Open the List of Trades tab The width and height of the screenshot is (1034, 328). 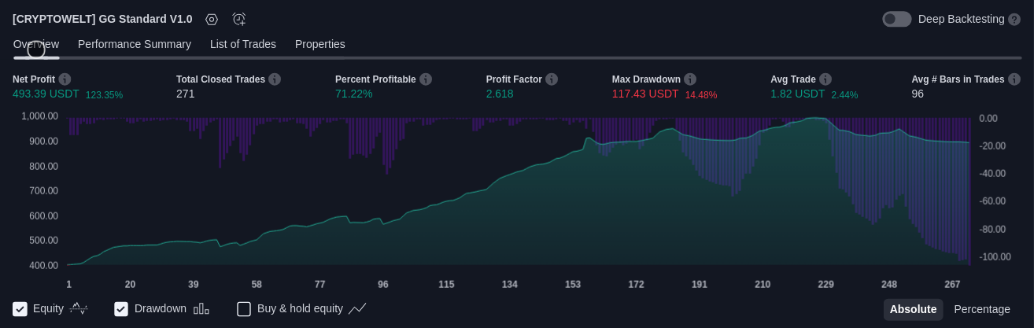click(243, 44)
